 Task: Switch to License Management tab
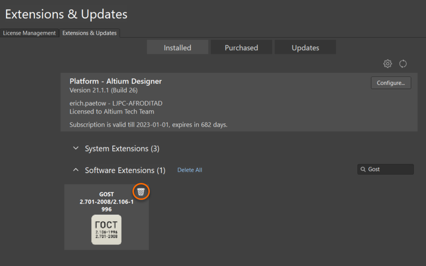click(x=30, y=33)
